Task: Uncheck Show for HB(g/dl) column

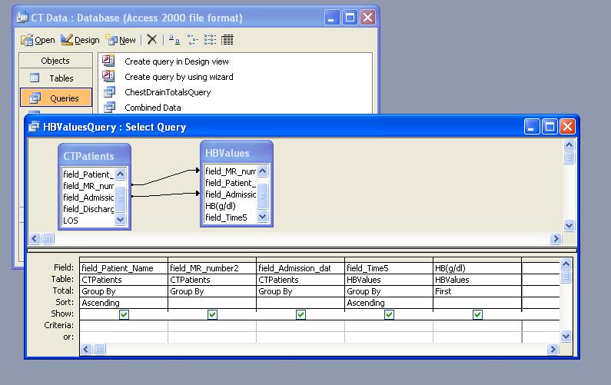Action: pyautogui.click(x=478, y=314)
